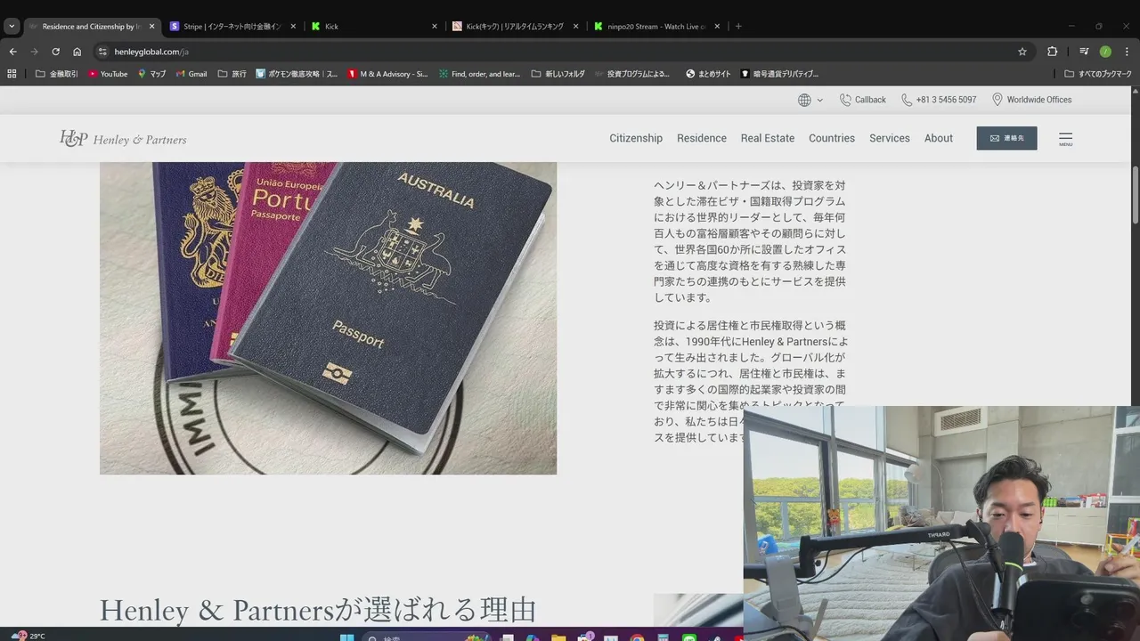Viewport: 1140px width, 641px height.
Task: Open the Chrome extensions puzzle icon
Action: (x=1052, y=52)
